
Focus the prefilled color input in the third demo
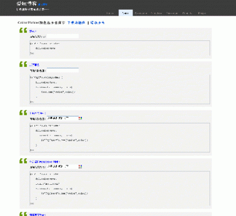(x=63, y=118)
